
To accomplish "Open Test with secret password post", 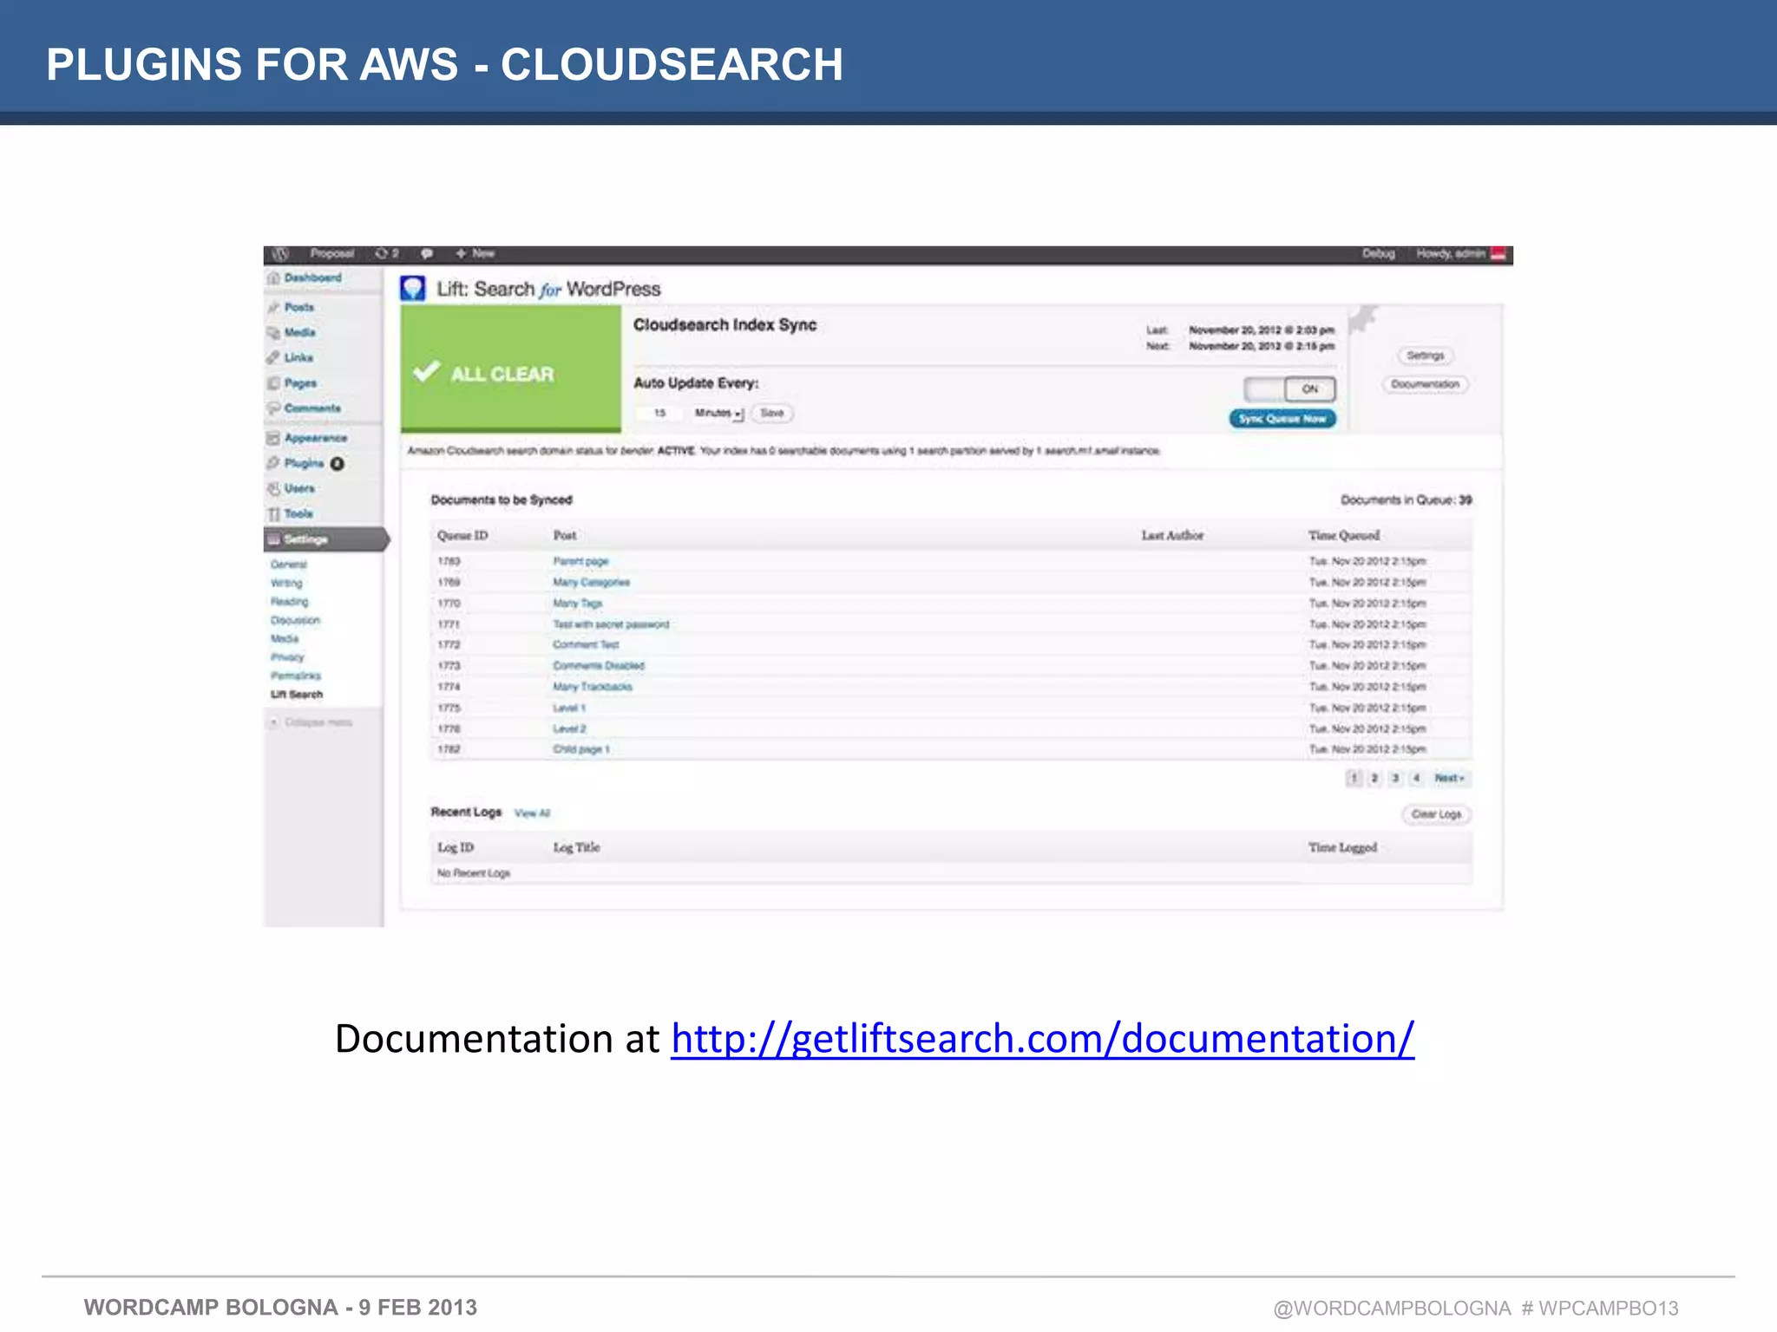I will [x=611, y=624].
